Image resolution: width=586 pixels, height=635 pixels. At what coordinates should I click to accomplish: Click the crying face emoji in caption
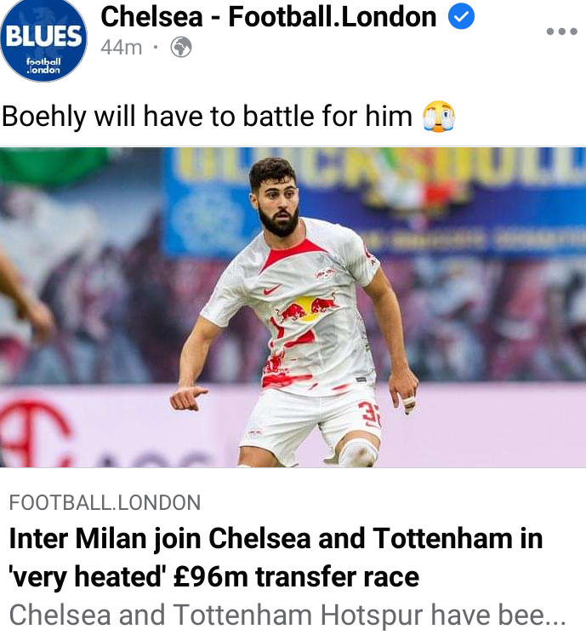click(x=439, y=117)
